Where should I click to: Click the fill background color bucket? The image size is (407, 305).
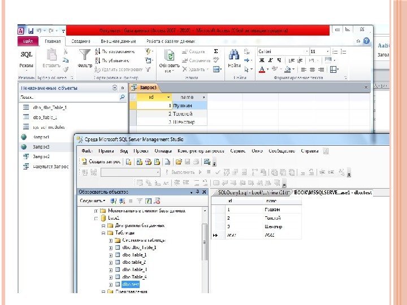pyautogui.click(x=288, y=69)
